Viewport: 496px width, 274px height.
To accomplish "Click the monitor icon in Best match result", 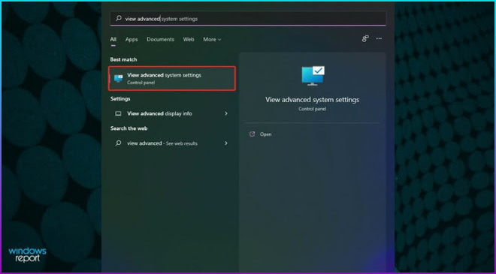I will (x=118, y=78).
